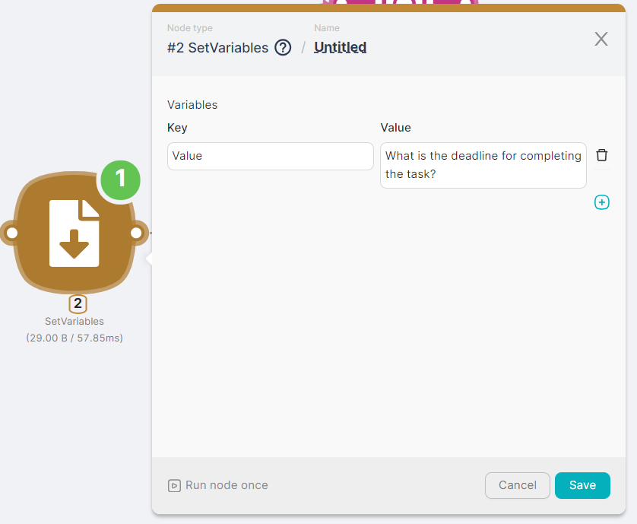
Task: Click the node stats 29.00 B / 57.85ms
Action: click(74, 338)
